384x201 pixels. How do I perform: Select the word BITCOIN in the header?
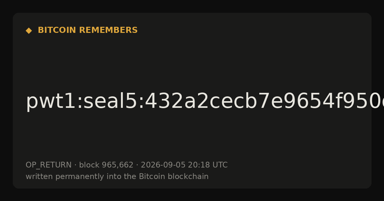[57, 30]
